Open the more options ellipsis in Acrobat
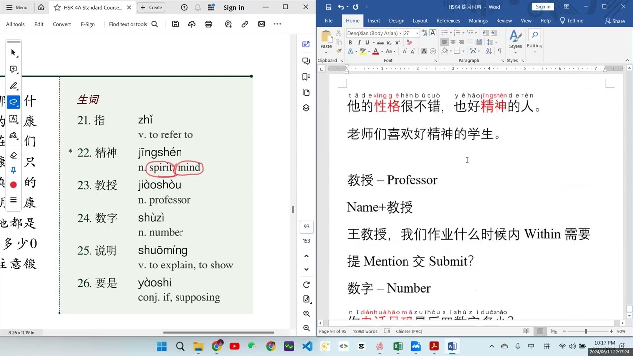Image resolution: width=633 pixels, height=356 pixels. tap(277, 24)
